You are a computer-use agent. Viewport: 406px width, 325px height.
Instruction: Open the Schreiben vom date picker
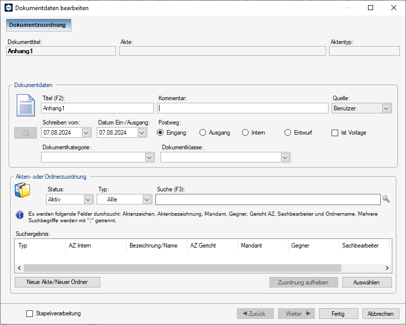tap(86, 133)
